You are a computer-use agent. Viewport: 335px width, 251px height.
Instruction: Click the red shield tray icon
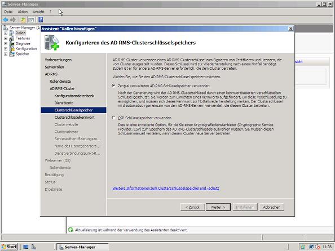pyautogui.click(x=318, y=247)
